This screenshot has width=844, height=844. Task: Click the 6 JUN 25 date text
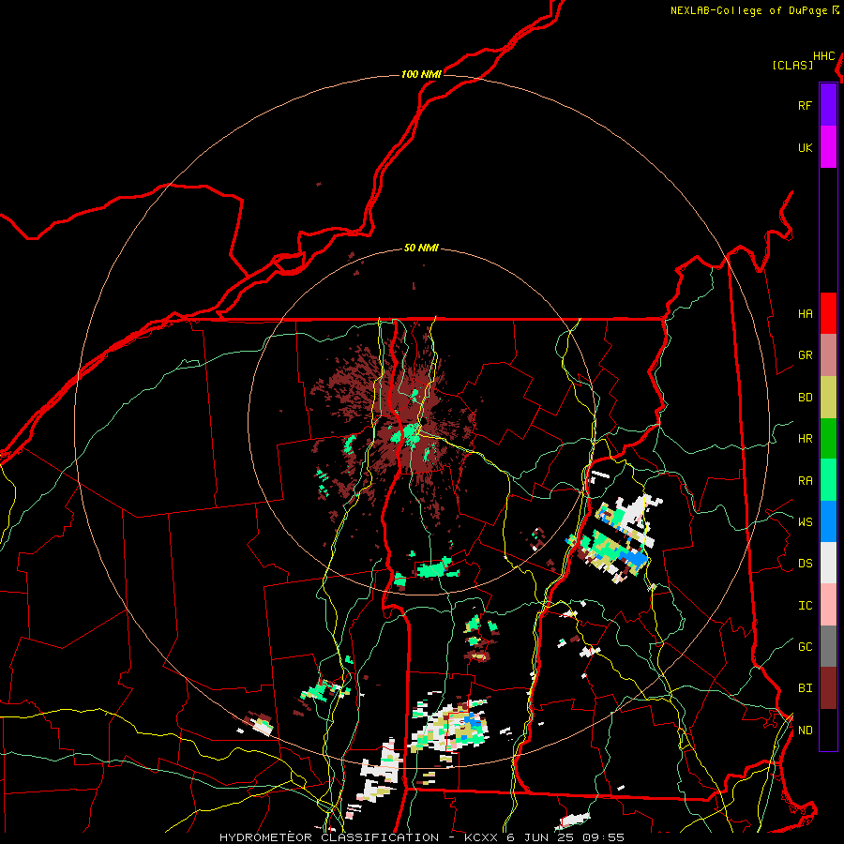pyautogui.click(x=540, y=837)
